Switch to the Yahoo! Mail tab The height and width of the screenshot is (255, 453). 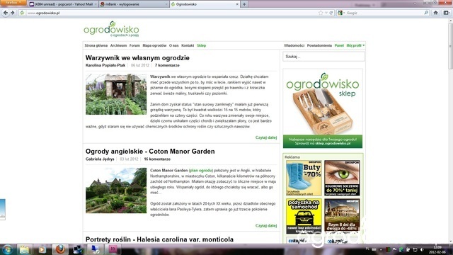point(63,4)
